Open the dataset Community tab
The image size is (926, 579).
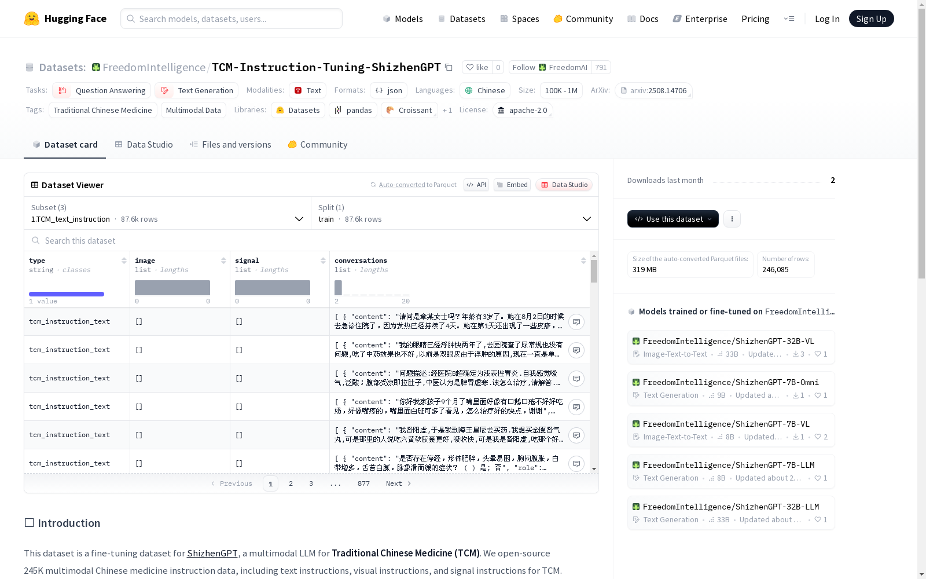(318, 145)
